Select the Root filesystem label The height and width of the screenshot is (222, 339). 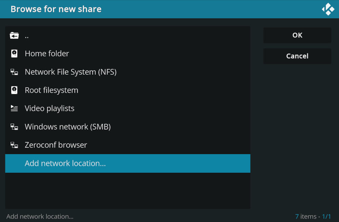(x=52, y=90)
